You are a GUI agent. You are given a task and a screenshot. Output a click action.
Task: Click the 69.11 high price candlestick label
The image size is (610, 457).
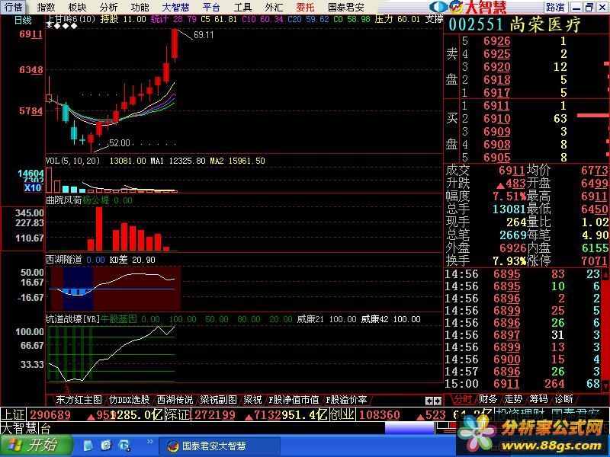[x=204, y=35]
